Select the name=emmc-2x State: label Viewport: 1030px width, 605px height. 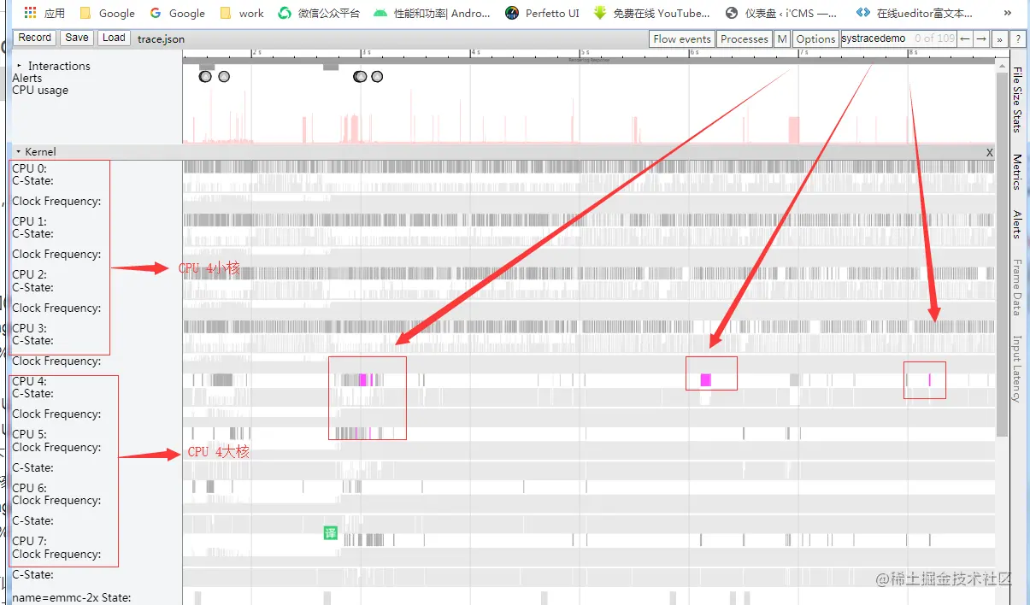click(x=72, y=597)
